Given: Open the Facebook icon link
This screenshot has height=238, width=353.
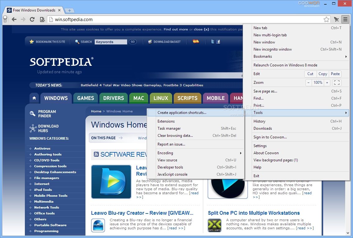Looking at the screenshot, I should [218, 42].
